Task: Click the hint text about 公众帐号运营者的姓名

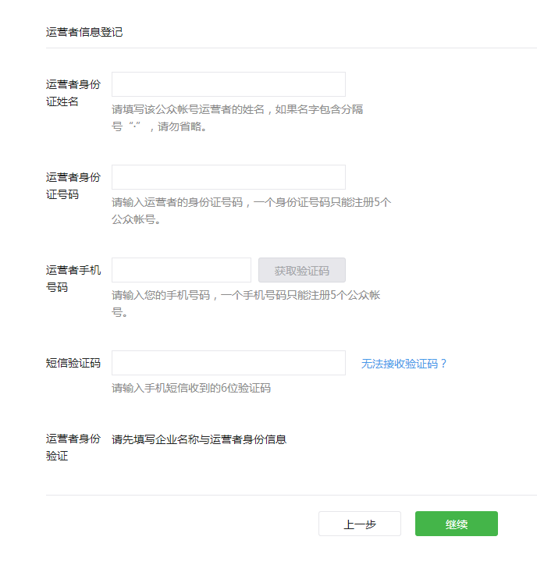Action: [237, 118]
